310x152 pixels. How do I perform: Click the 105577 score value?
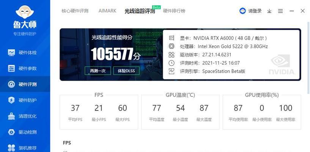(112, 54)
